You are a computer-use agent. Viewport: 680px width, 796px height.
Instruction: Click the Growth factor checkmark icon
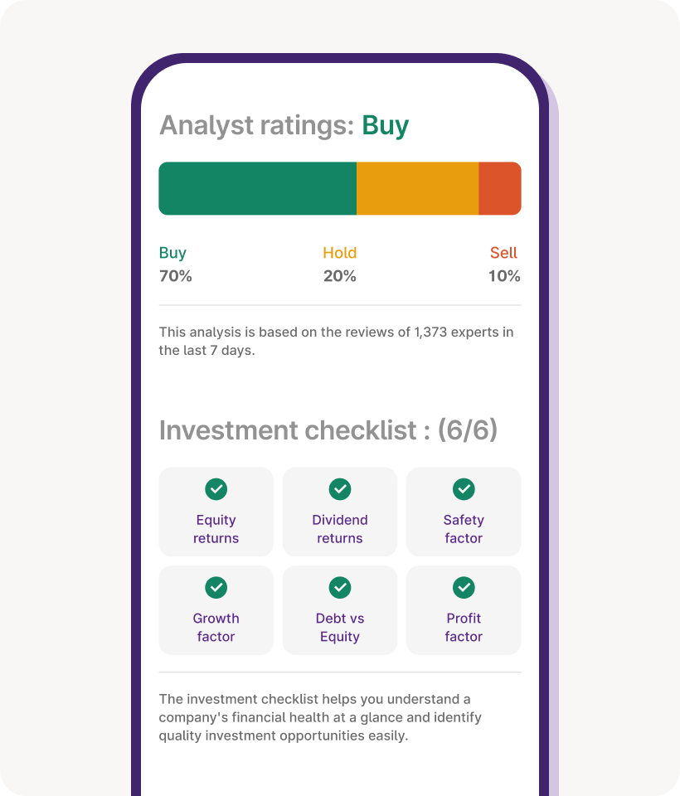(x=216, y=588)
